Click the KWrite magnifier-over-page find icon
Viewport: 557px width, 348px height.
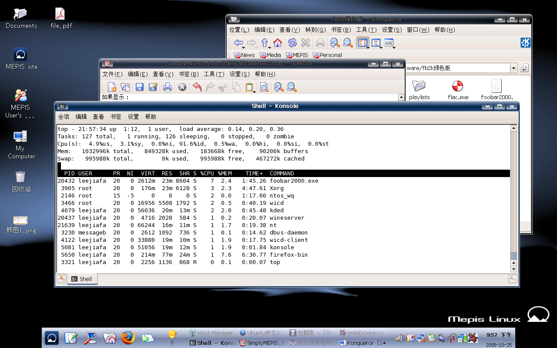(x=264, y=87)
